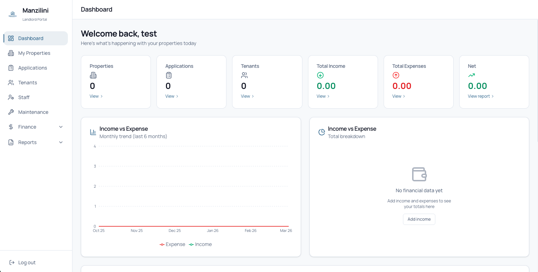Click the Dashboard grid icon in sidebar
This screenshot has height=272, width=538.
coord(11,38)
